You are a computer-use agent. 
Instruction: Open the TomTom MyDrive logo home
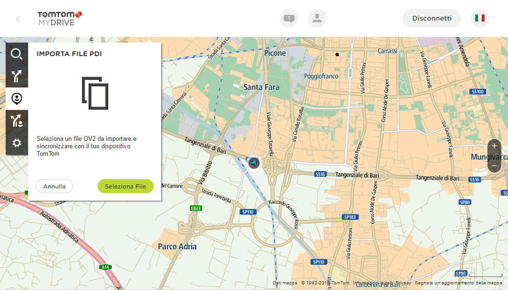60,18
